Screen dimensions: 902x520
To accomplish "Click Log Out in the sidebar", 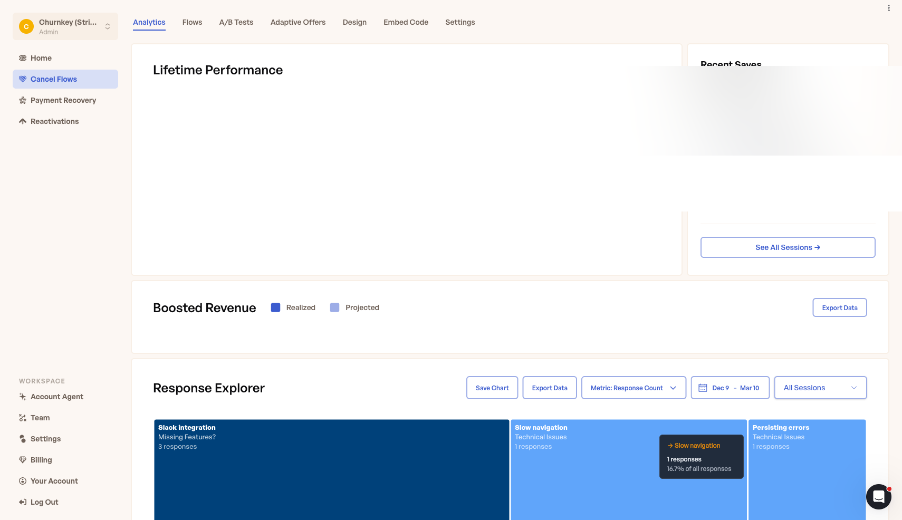I will [44, 502].
